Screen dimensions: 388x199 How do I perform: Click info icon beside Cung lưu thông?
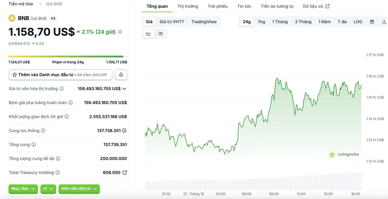pyautogui.click(x=43, y=131)
